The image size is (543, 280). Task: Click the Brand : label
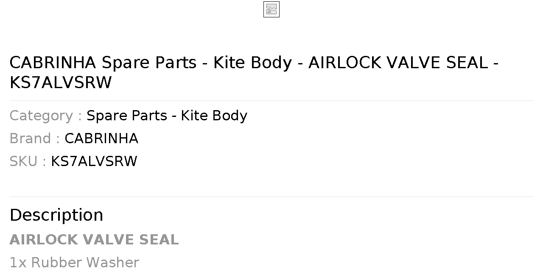[x=34, y=139]
